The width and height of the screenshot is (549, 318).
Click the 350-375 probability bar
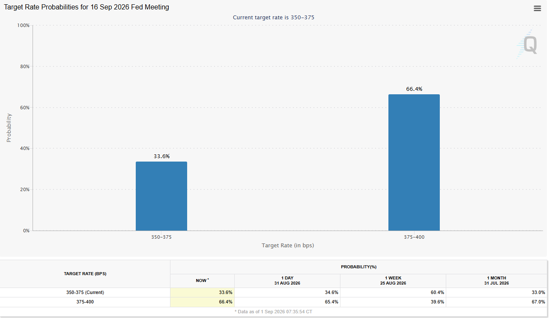(x=161, y=196)
